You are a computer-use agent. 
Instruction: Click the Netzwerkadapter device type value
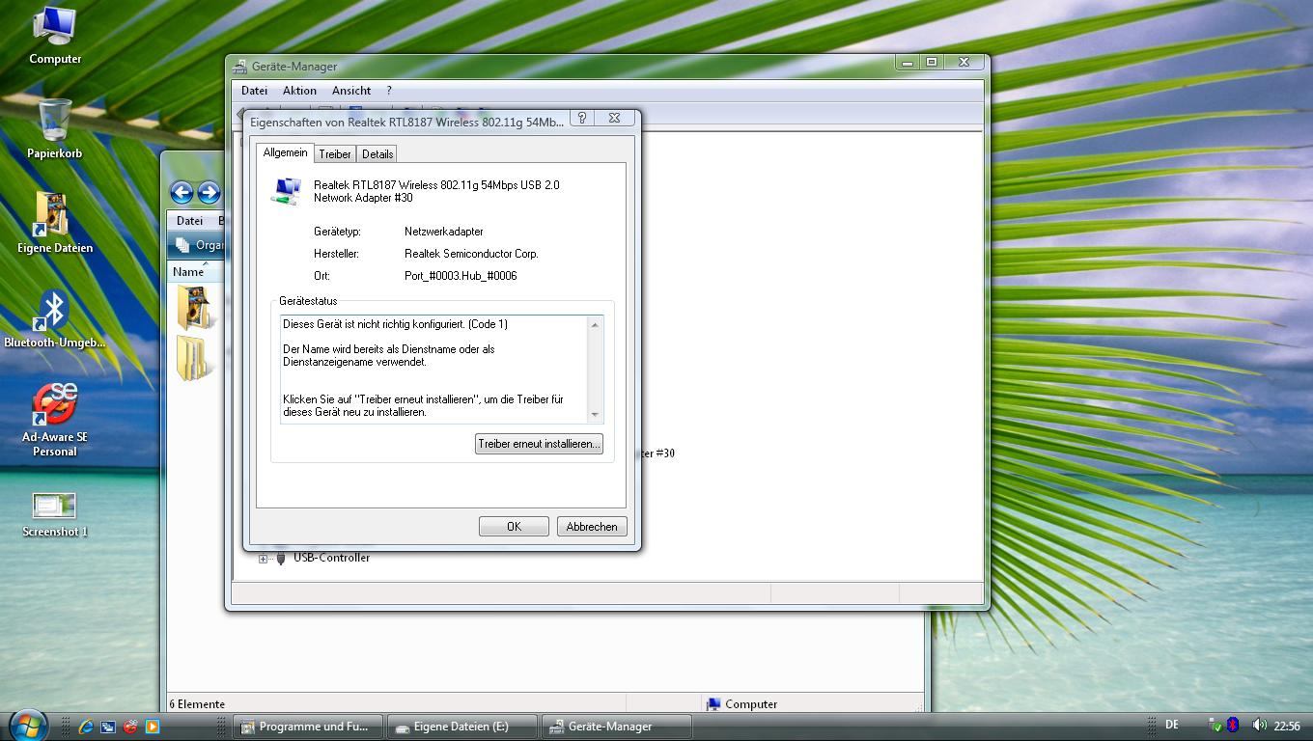point(444,232)
